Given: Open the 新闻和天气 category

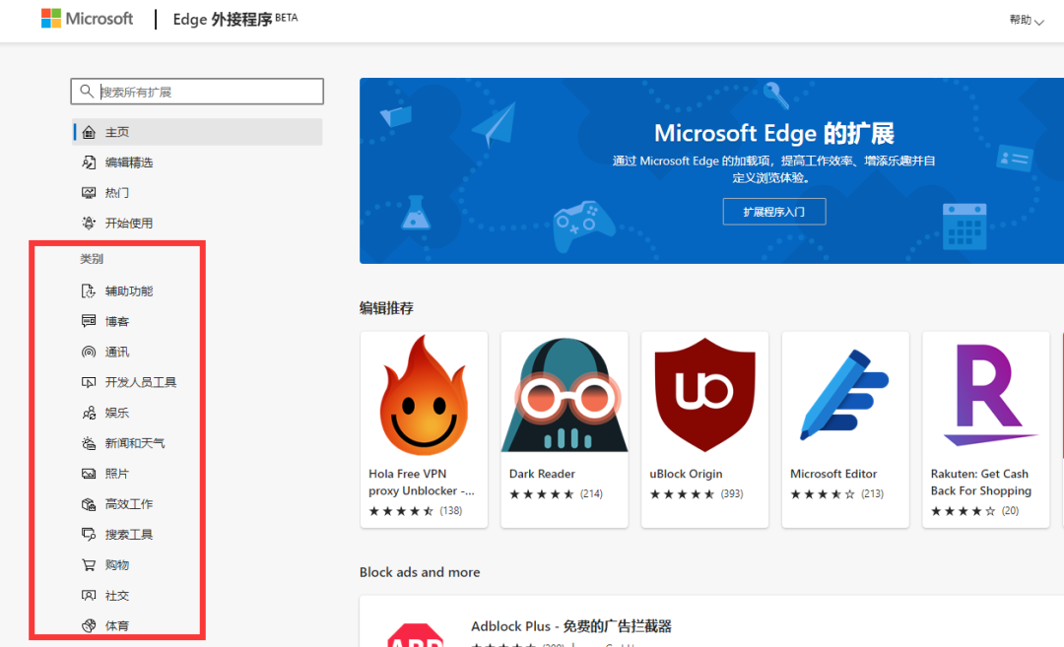Looking at the screenshot, I should click(x=135, y=443).
